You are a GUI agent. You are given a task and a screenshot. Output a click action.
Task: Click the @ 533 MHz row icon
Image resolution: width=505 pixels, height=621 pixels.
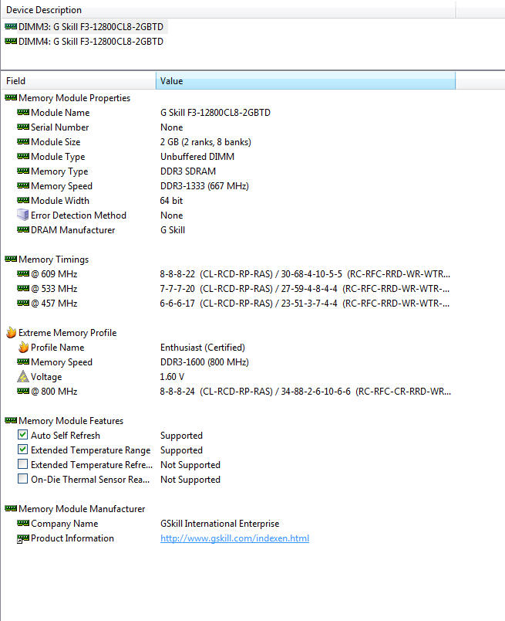pos(23,289)
